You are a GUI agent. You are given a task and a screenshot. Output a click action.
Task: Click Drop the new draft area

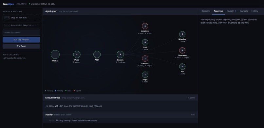(21, 18)
